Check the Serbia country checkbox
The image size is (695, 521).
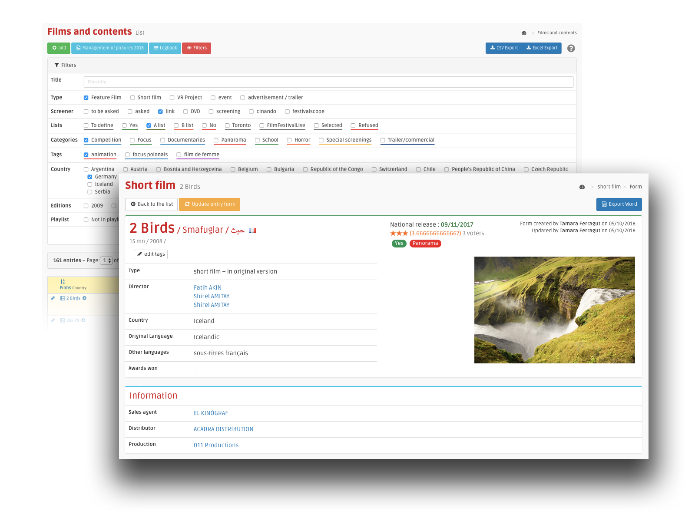[90, 192]
